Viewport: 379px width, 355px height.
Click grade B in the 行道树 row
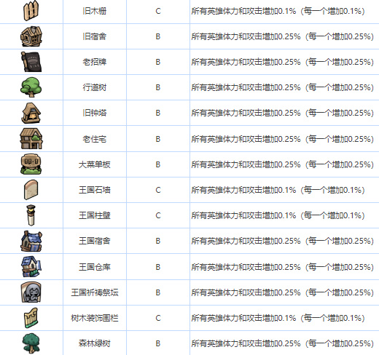pos(158,87)
